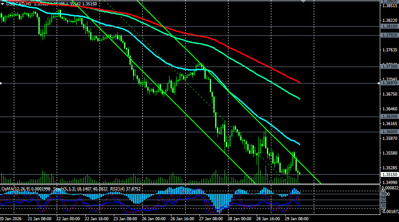This screenshot has height=222, width=399.
Task: Click the left handle of 1.36970 horizontal line
Action: click(1, 83)
